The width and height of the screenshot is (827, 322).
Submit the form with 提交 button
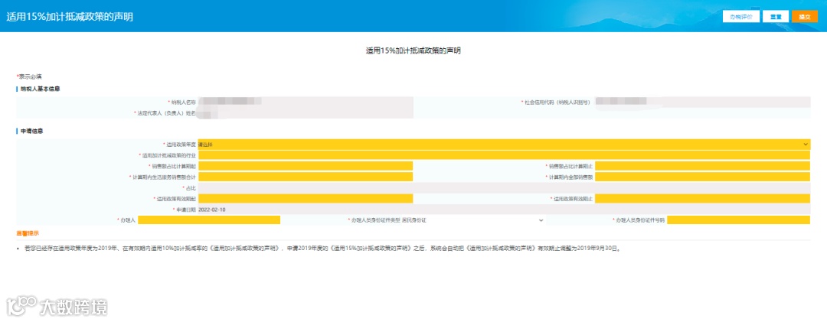pos(804,16)
